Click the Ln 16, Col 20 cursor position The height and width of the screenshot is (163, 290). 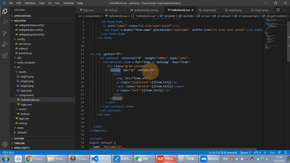222,153
